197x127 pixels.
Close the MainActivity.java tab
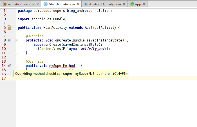click(x=78, y=4)
